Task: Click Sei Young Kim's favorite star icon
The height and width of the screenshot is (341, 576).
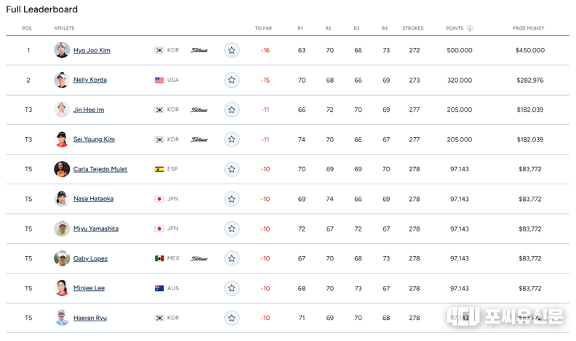Action: pos(231,139)
